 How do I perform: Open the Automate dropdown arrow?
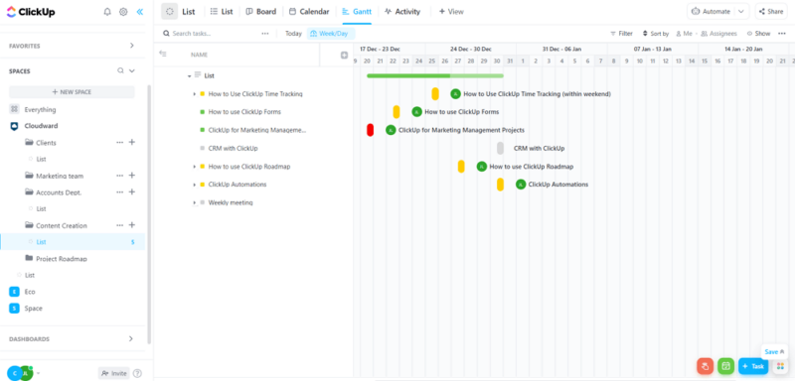(740, 11)
